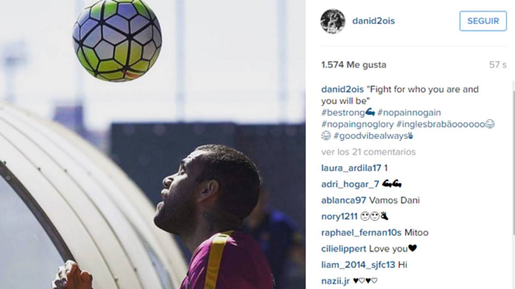
Task: Click the comments panel scrollbar
Action: pyautogui.click(x=513, y=157)
